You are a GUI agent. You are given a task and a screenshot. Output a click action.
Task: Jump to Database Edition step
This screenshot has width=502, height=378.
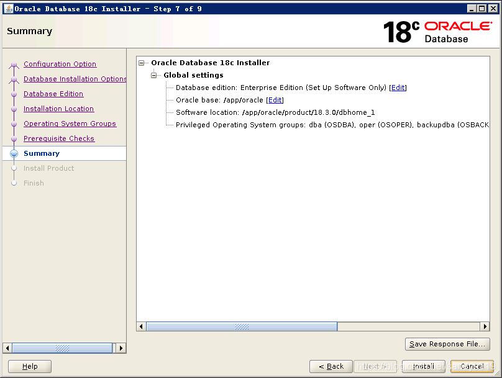coord(53,94)
